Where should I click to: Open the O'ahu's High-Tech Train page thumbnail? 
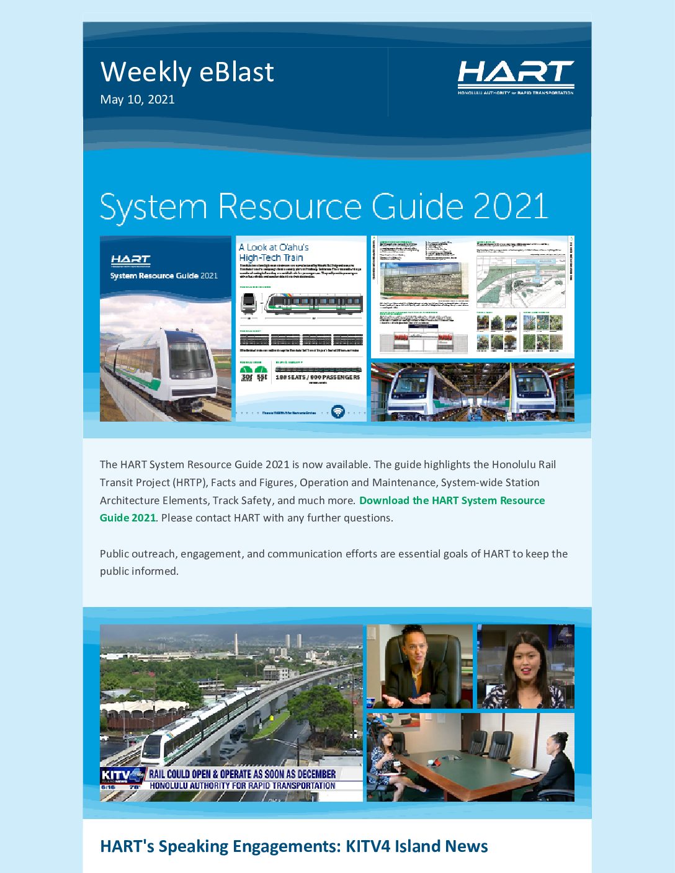(x=301, y=329)
